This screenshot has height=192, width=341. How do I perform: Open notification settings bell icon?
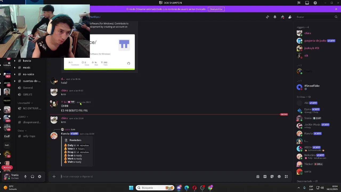point(275,17)
